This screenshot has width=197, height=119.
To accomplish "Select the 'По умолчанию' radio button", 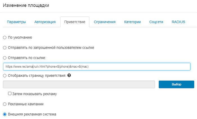I will tap(4, 37).
